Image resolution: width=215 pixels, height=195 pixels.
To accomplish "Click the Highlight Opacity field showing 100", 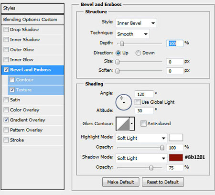I will tap(175, 148).
